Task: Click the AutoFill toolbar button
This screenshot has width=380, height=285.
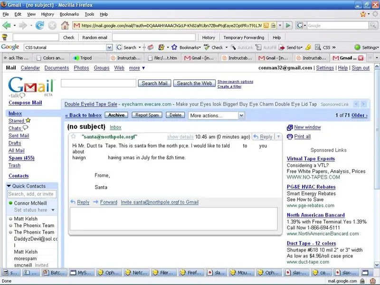Action: [266, 47]
